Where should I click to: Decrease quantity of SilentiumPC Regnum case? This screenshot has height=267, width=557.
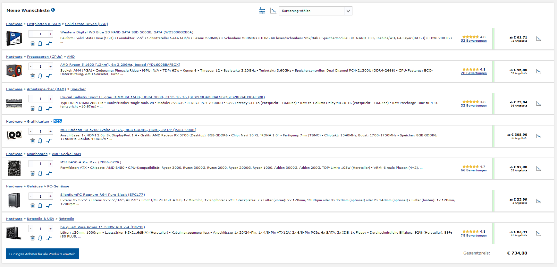click(x=31, y=196)
